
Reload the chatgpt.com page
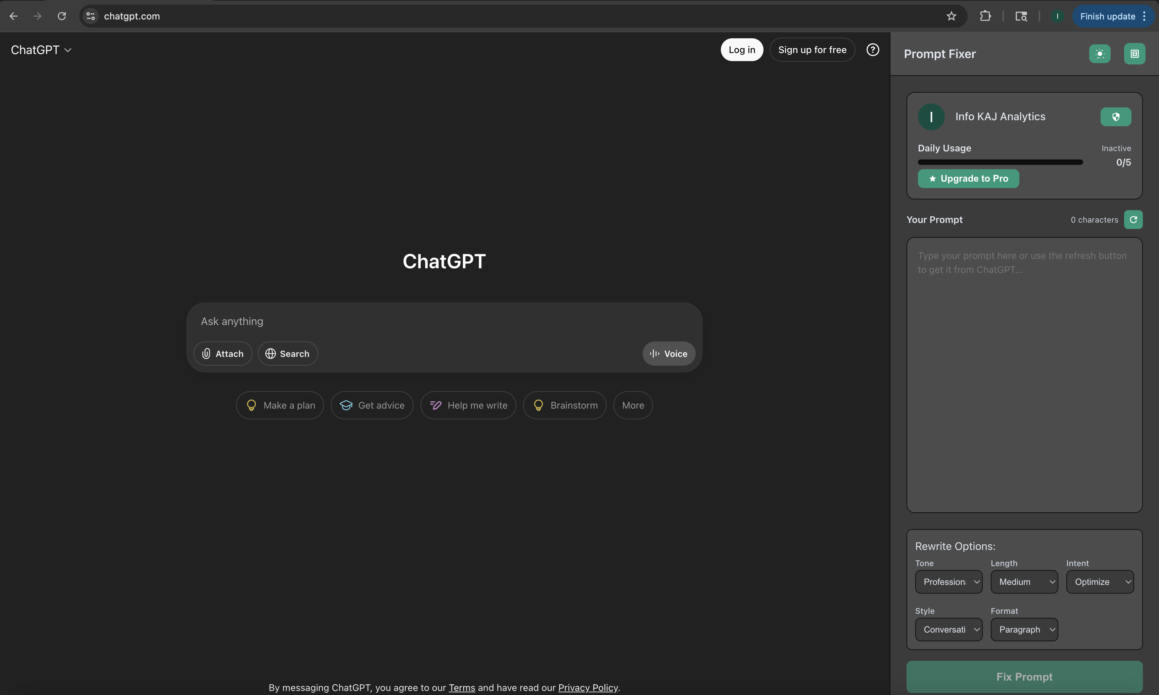pos(62,16)
